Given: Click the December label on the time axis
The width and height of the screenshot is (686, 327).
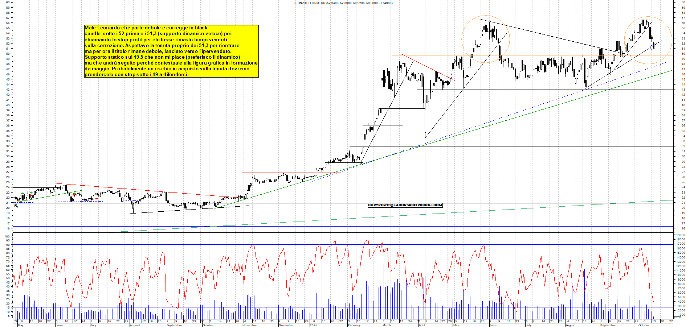Looking at the screenshot, I should point(286,325).
